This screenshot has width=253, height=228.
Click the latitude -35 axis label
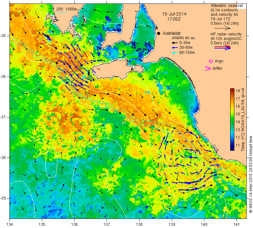[x=3, y=36]
